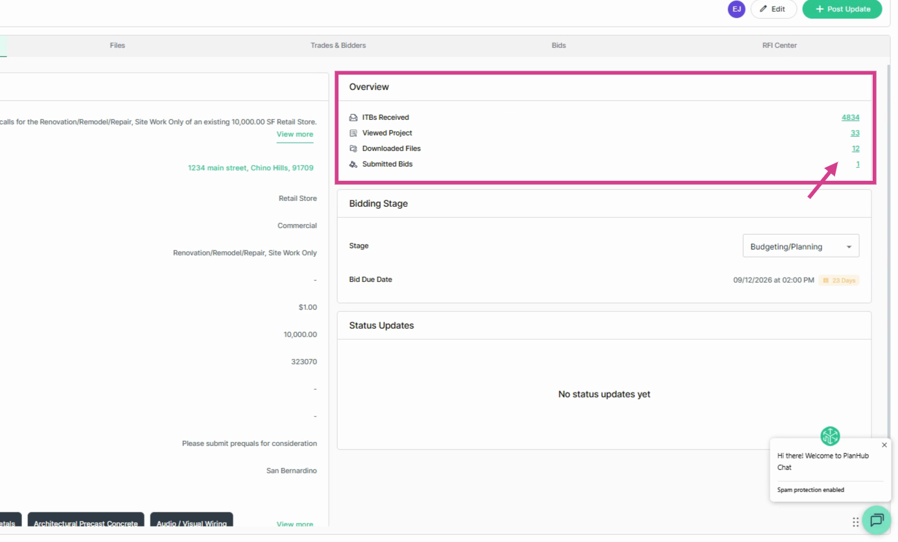
Task: Click the 323070 value
Action: (x=304, y=362)
